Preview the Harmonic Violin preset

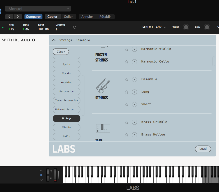134,49
